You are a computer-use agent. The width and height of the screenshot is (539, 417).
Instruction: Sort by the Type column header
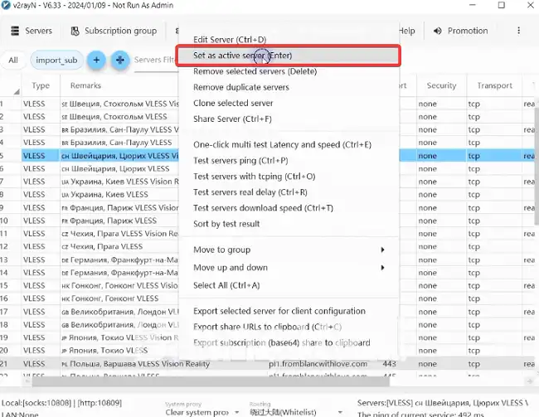tap(41, 85)
